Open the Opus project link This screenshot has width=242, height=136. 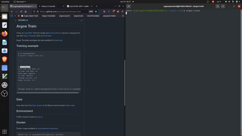(x=37, y=105)
